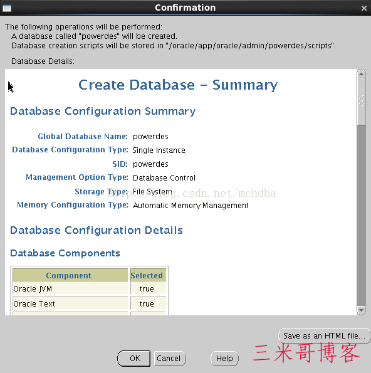Open the window menu icon in title bar

[7, 8]
